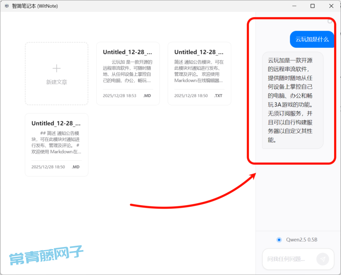Click the WitNote app icon in the title bar
341x275 pixels.
click(x=7, y=6)
